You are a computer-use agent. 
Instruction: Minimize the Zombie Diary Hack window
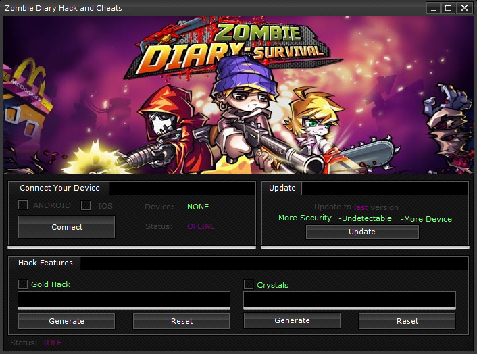433,8
